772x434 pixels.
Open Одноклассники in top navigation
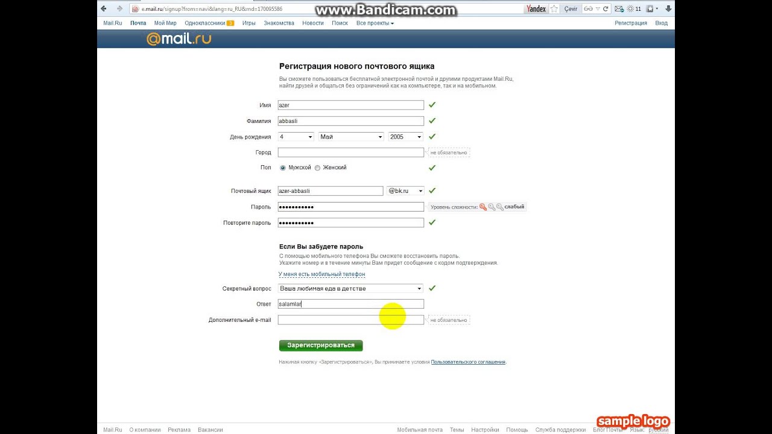click(x=204, y=23)
